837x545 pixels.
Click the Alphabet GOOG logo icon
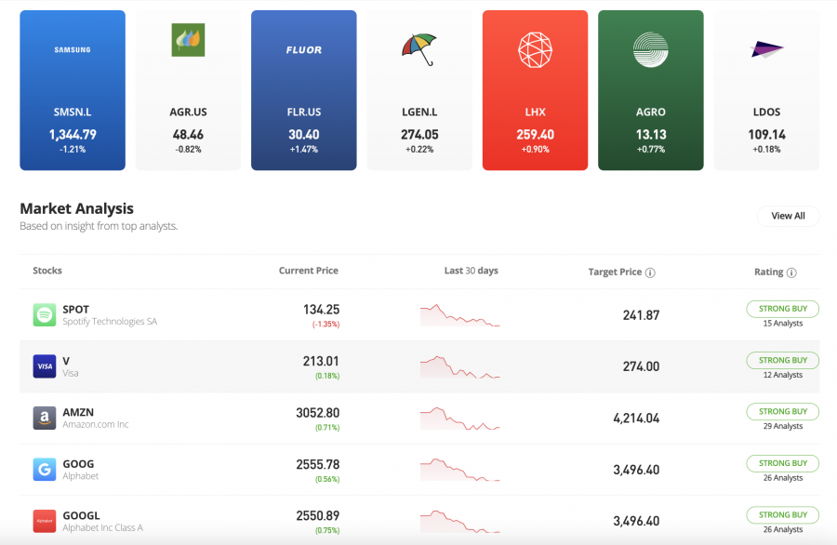[45, 470]
